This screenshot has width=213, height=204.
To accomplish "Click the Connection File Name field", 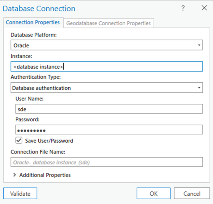I will pyautogui.click(x=107, y=162).
